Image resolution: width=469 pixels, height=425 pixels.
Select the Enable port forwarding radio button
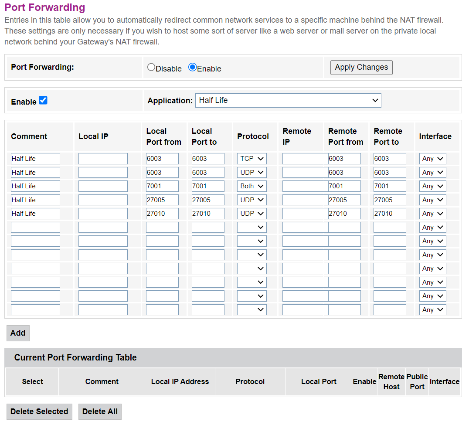[x=192, y=68]
